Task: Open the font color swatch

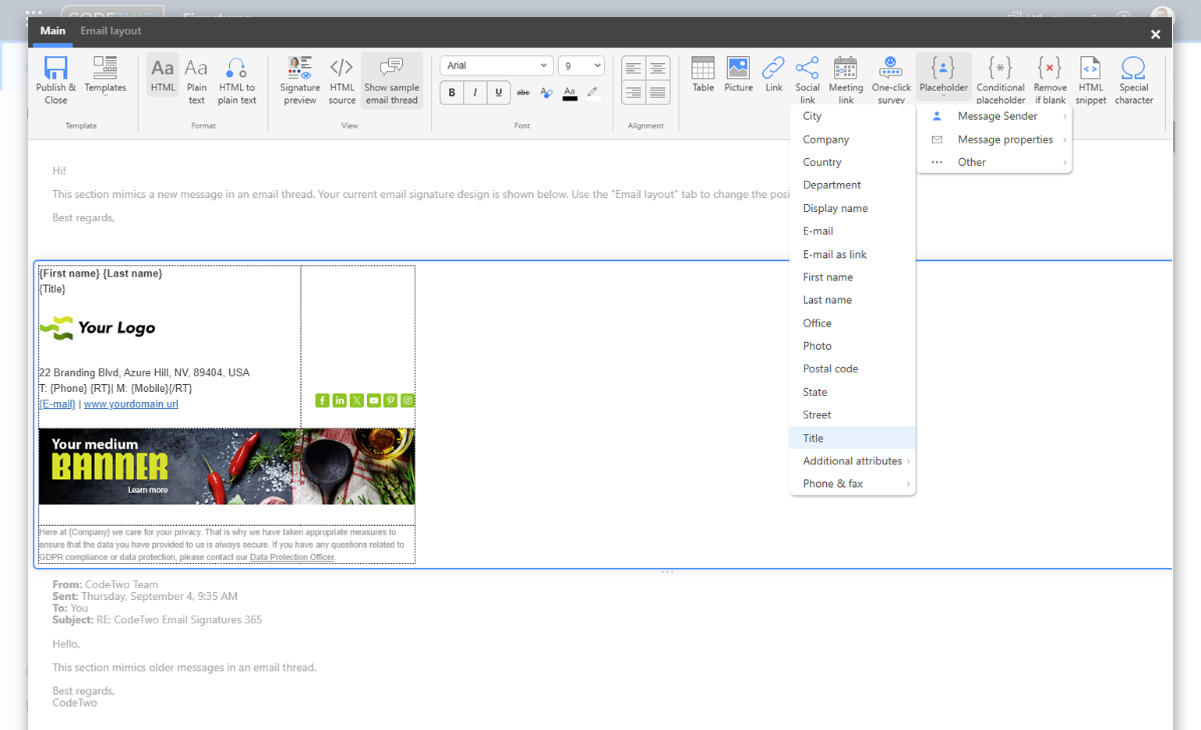Action: tap(570, 93)
